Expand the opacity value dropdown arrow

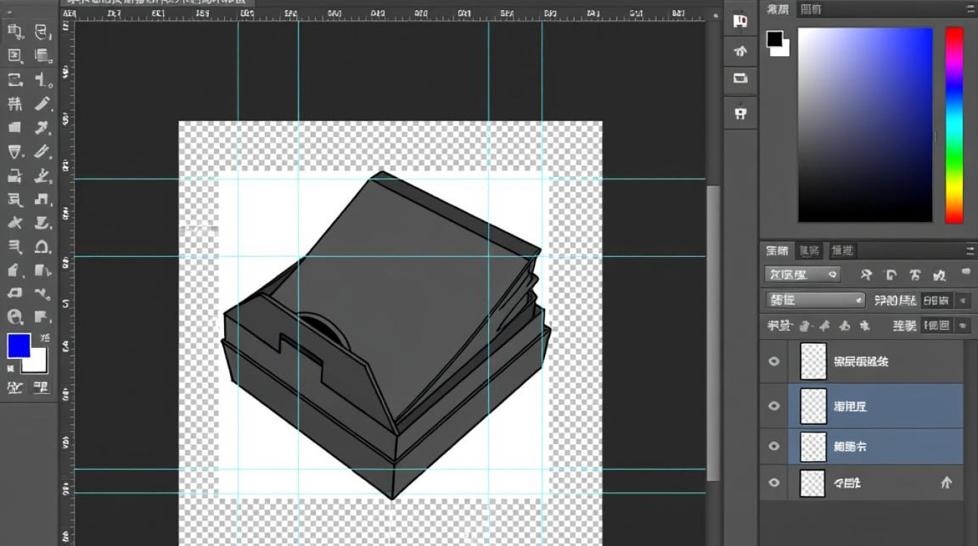coord(963,300)
